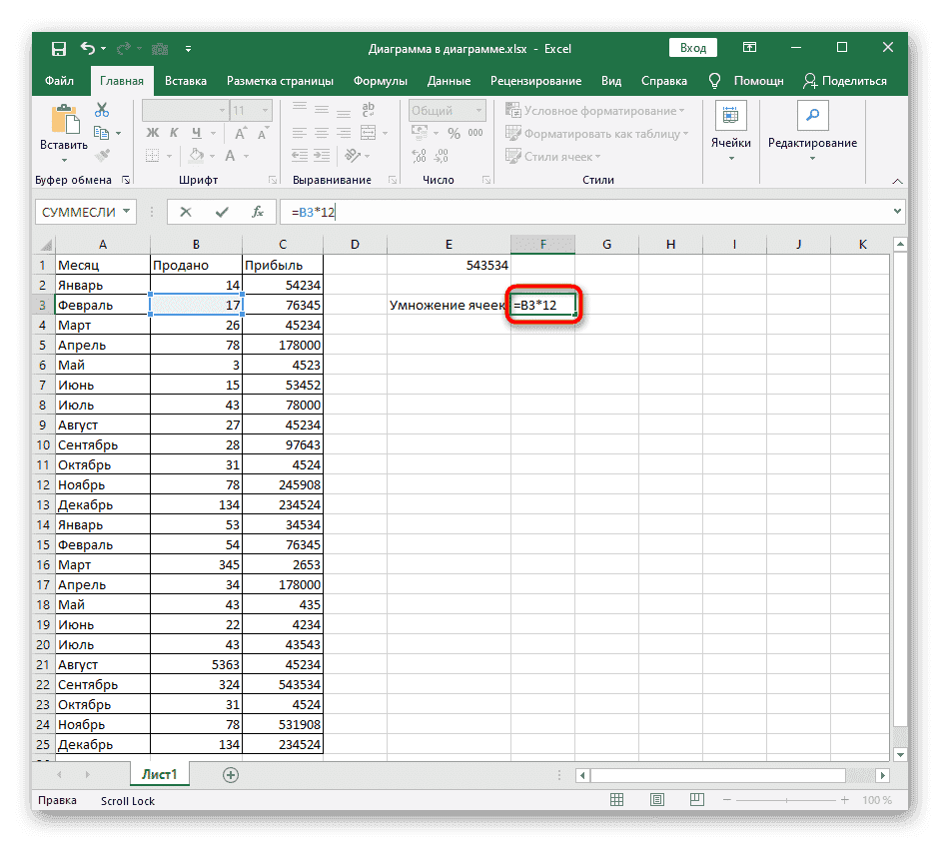The height and width of the screenshot is (842, 940).
Task: Select the Format Painter icon
Action: [x=104, y=154]
